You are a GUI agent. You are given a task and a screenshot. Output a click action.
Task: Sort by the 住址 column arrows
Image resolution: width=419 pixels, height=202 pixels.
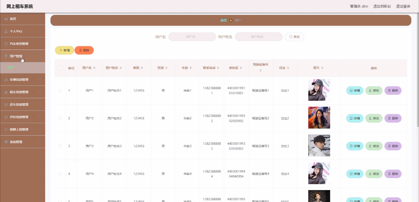coord(288,68)
